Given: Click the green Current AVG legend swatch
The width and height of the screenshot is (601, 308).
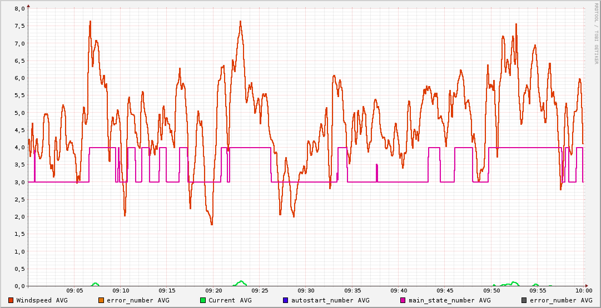Looking at the screenshot, I should pos(203,300).
